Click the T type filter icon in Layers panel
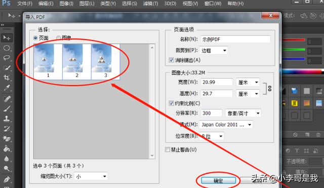Viewport: 324px width, 188px height. click(297, 151)
